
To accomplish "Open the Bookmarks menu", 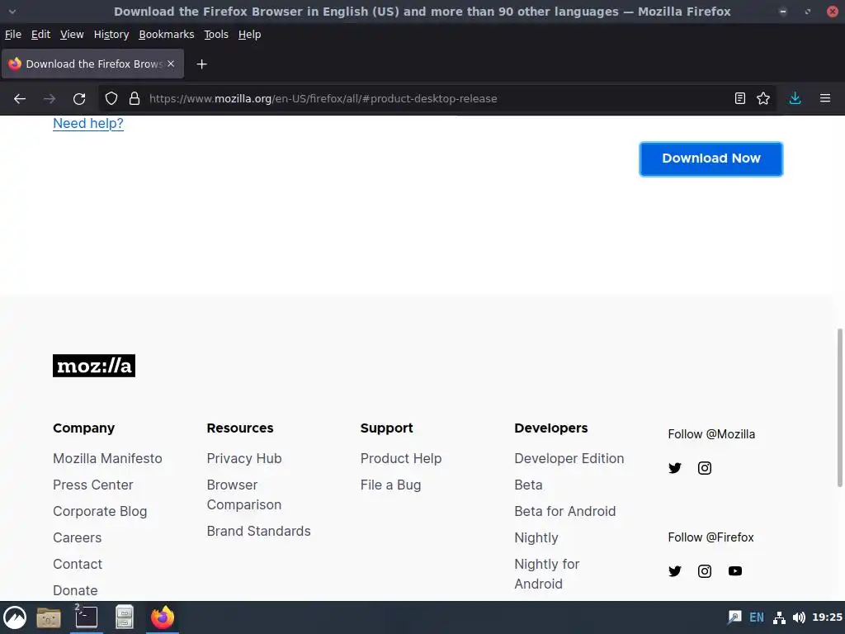I will 166,35.
